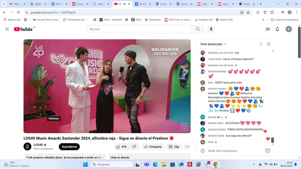Open the Europa Press bookmark
Image resolution: width=301 pixels, height=169 pixels.
coord(46,20)
